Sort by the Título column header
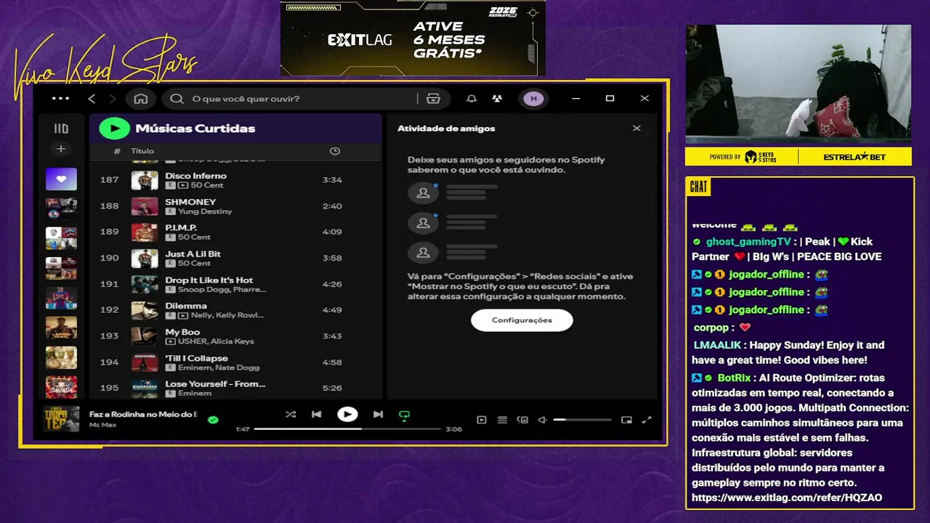The width and height of the screenshot is (930, 523). click(x=142, y=151)
